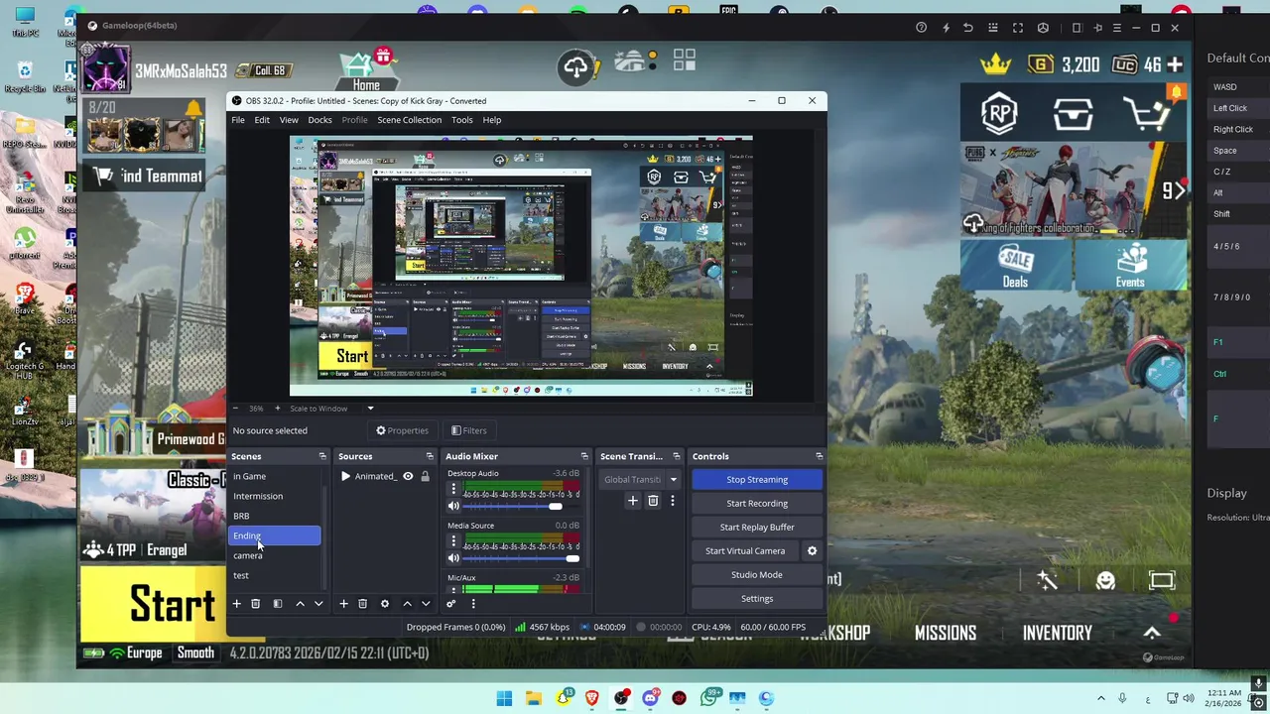Click the Windows Start button
Screen dimensions: 1270x714
[x=504, y=698]
